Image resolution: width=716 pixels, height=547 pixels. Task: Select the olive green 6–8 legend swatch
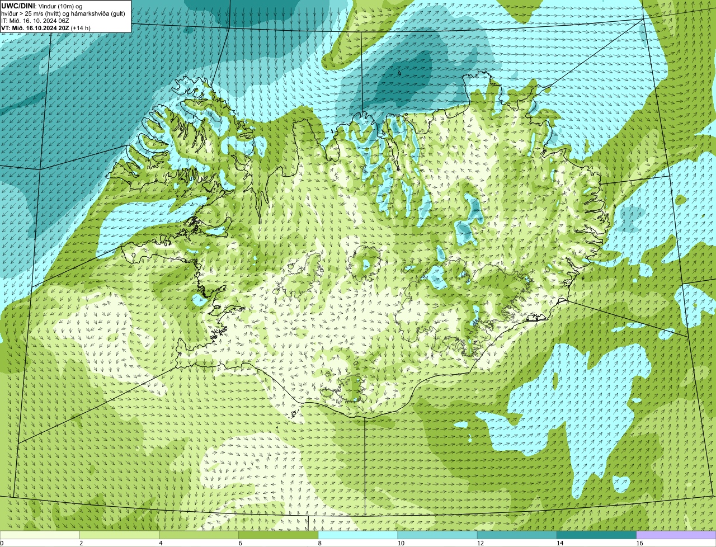point(279,535)
